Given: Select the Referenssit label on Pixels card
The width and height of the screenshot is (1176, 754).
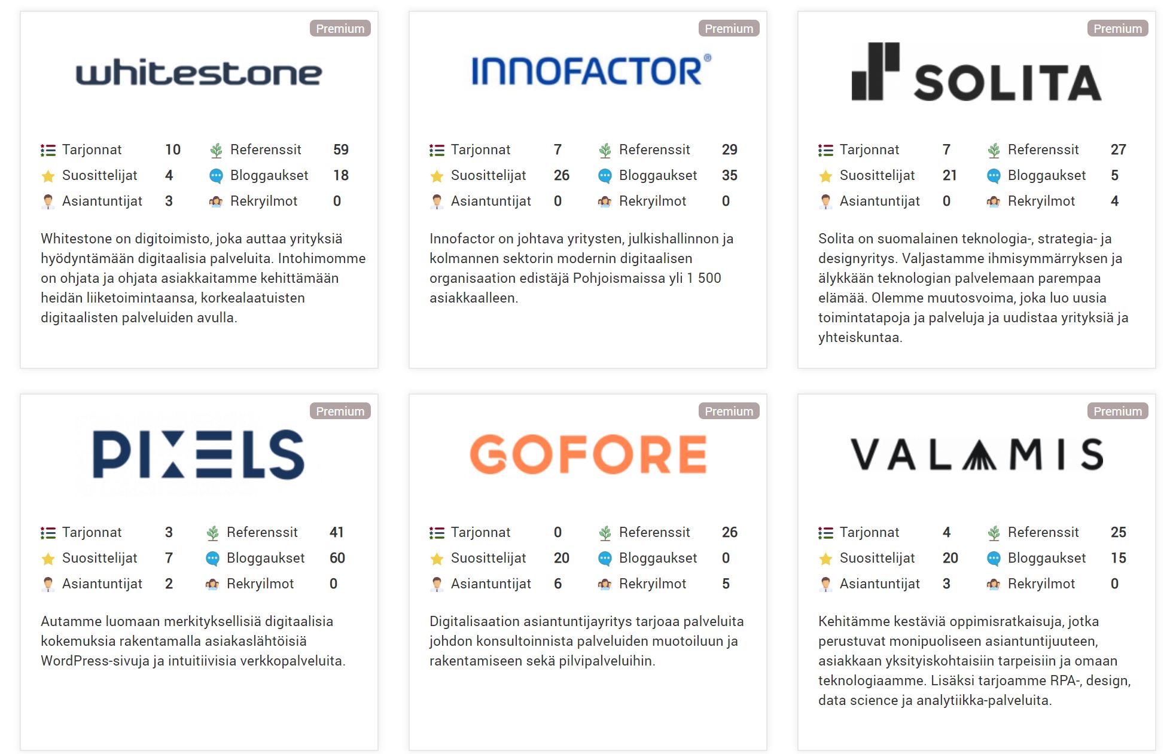Looking at the screenshot, I should (262, 532).
